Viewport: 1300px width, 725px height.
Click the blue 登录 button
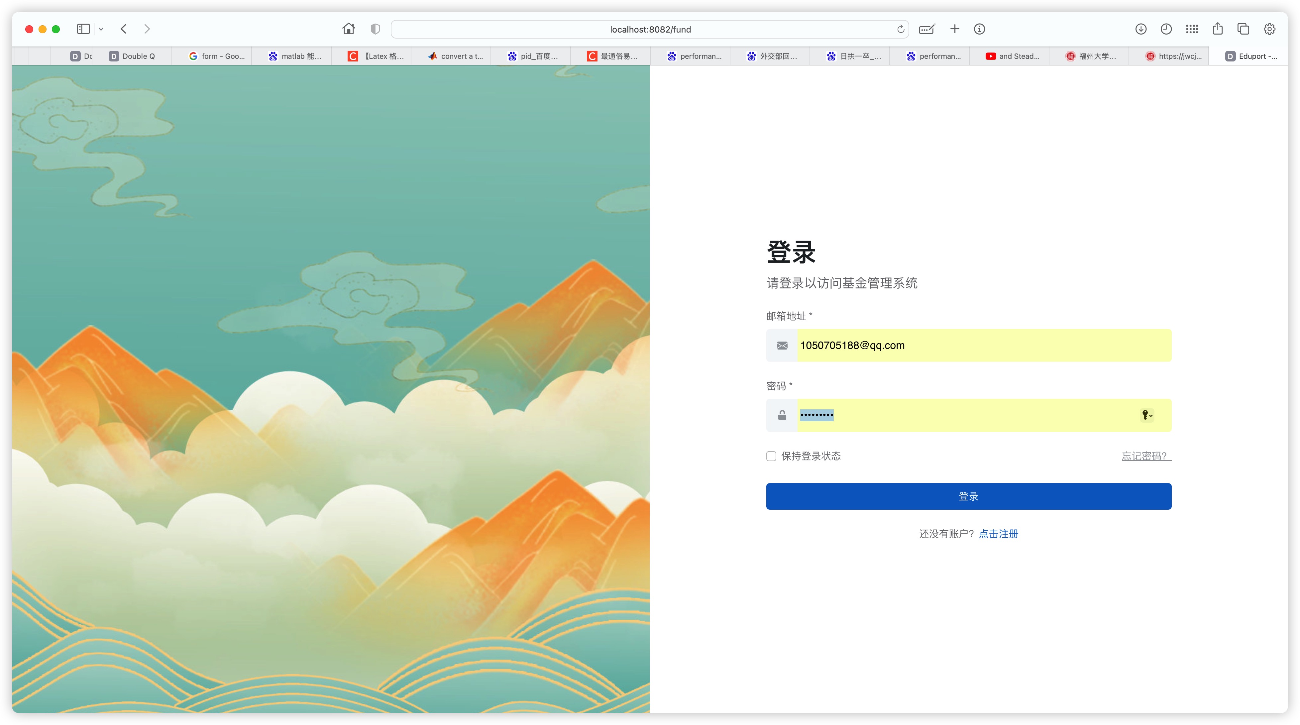pyautogui.click(x=968, y=496)
